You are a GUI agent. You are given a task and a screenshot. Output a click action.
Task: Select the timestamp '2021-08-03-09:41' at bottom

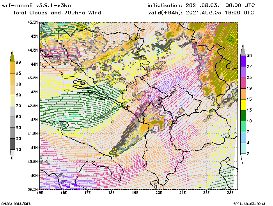pos(249,204)
